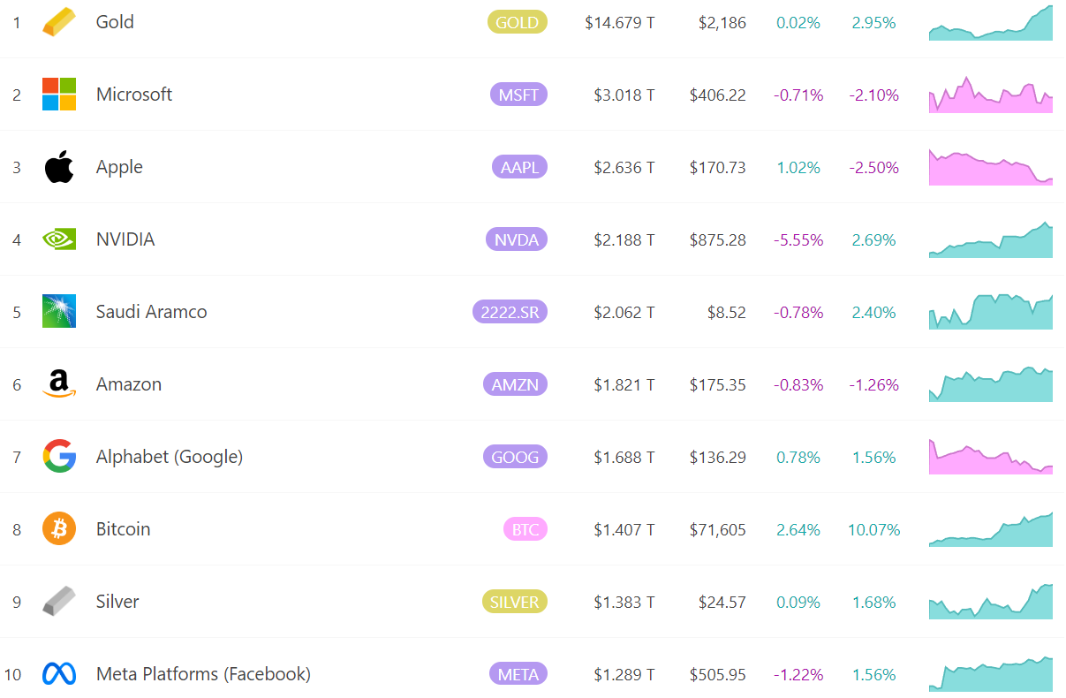Click Bitcoin's price sparkline chart

[x=991, y=529]
